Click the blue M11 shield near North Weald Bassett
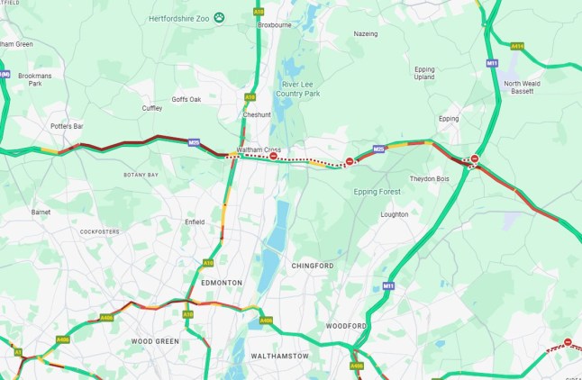The height and width of the screenshot is (380, 582). [x=492, y=63]
